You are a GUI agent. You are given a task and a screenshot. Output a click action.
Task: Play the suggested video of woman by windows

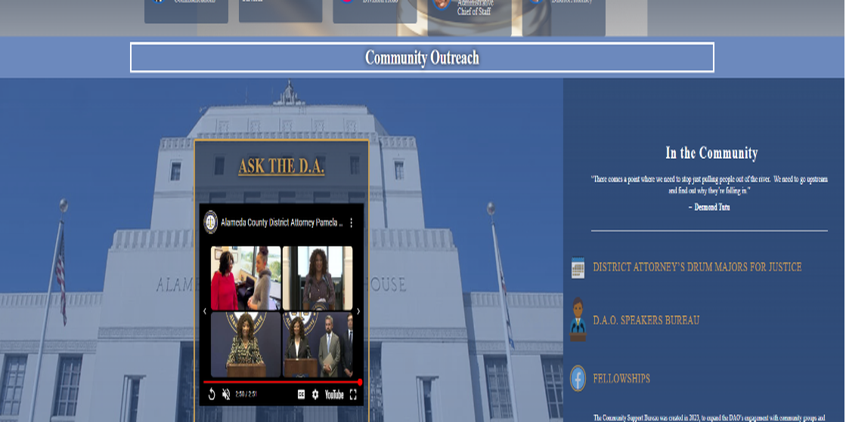point(318,278)
